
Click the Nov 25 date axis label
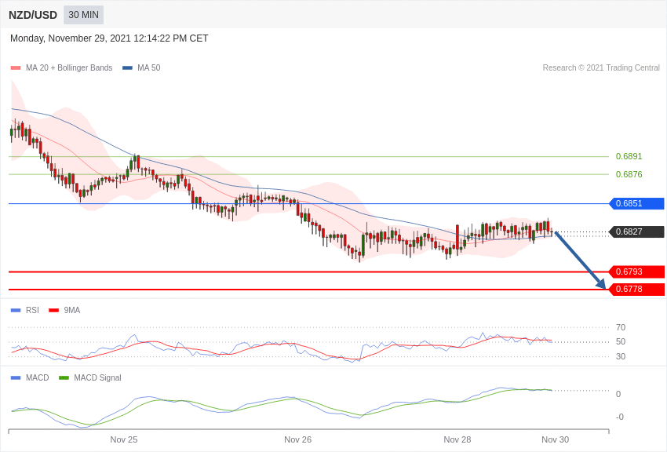pos(124,439)
